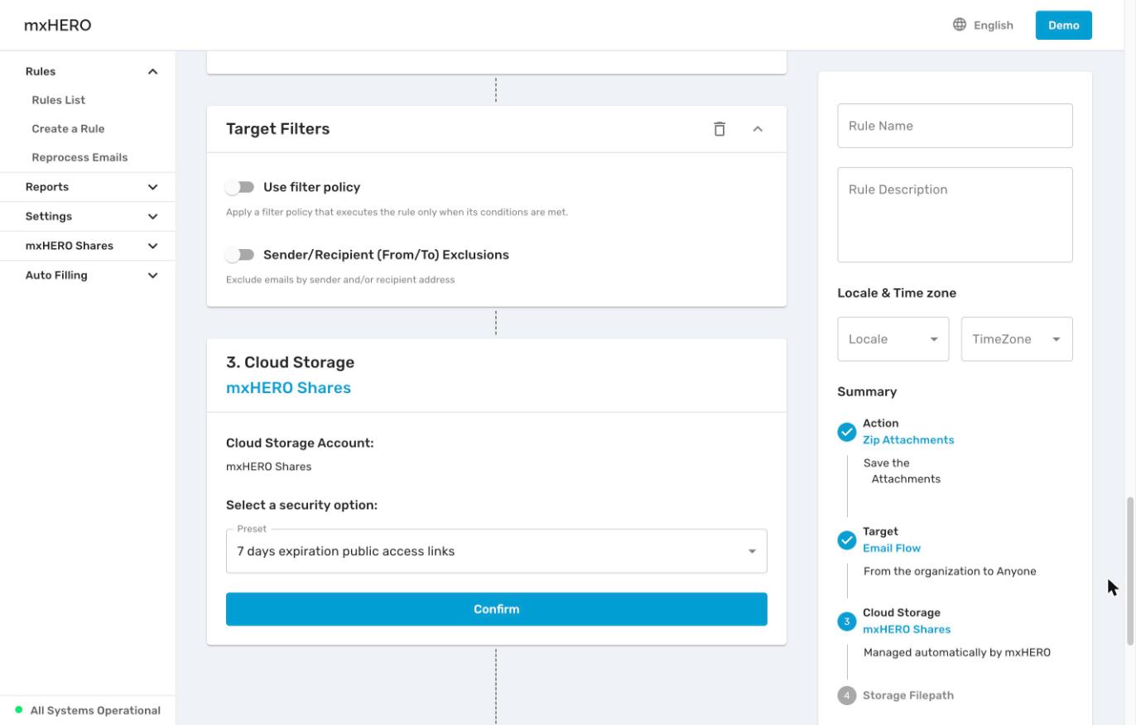Screen dimensions: 1136x725
Task: Click 'From the organization to Anyone' text
Action: 950,571
